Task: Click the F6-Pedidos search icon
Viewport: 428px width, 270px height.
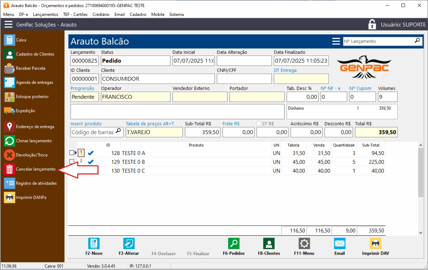Action: click(x=234, y=244)
